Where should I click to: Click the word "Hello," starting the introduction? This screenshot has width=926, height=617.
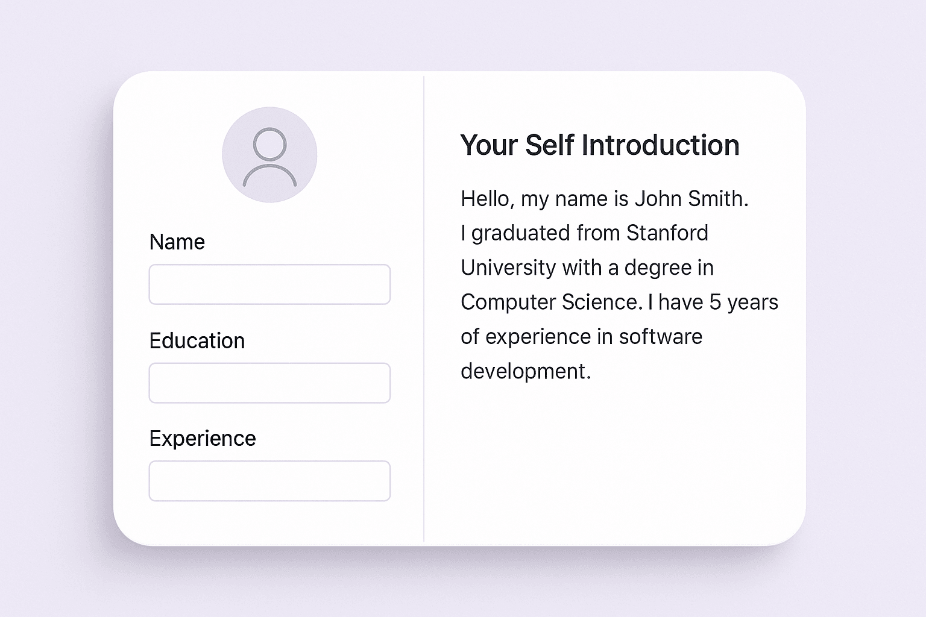click(487, 199)
